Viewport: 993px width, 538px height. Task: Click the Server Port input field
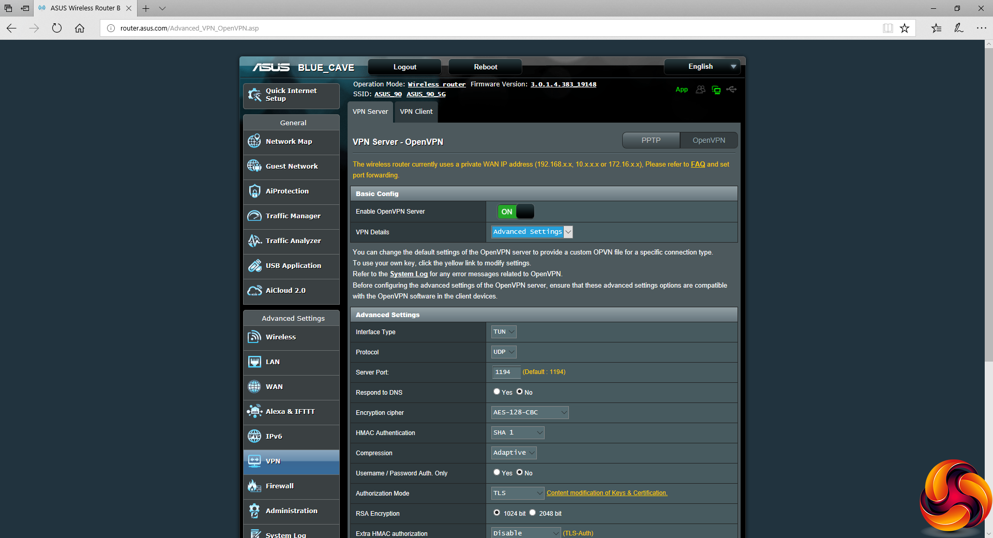pyautogui.click(x=505, y=372)
